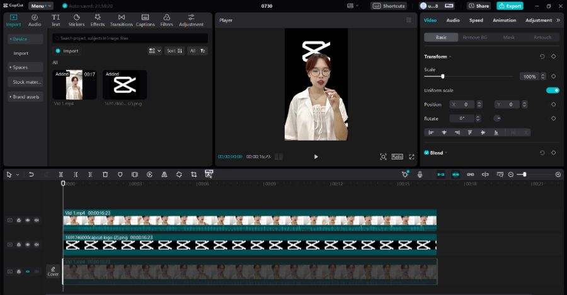
Task: Click the Rotate icon in the timeline toolbar
Action: click(179, 175)
